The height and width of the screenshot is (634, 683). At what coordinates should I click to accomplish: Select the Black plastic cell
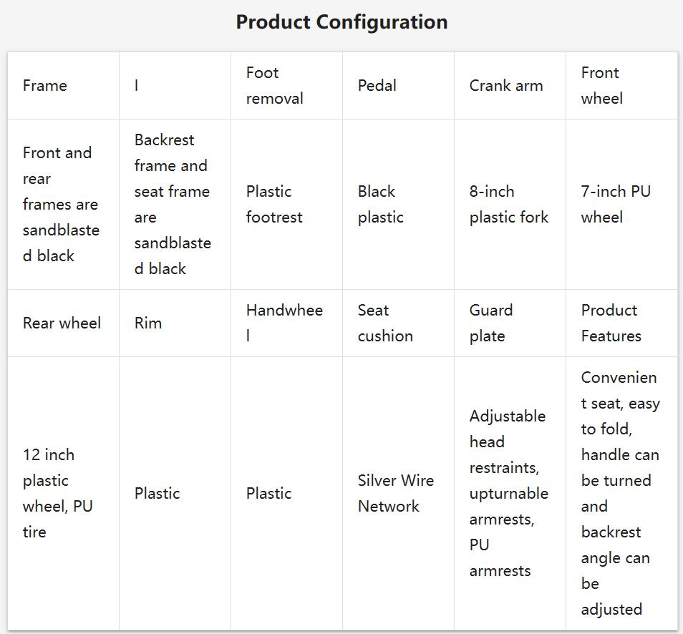tap(398, 204)
